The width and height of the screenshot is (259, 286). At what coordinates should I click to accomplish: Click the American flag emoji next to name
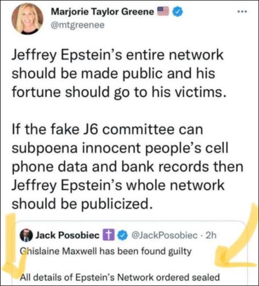click(163, 11)
